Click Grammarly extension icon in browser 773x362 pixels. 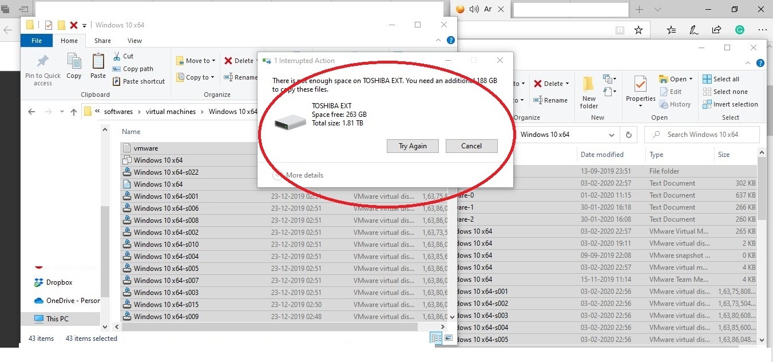tap(739, 30)
